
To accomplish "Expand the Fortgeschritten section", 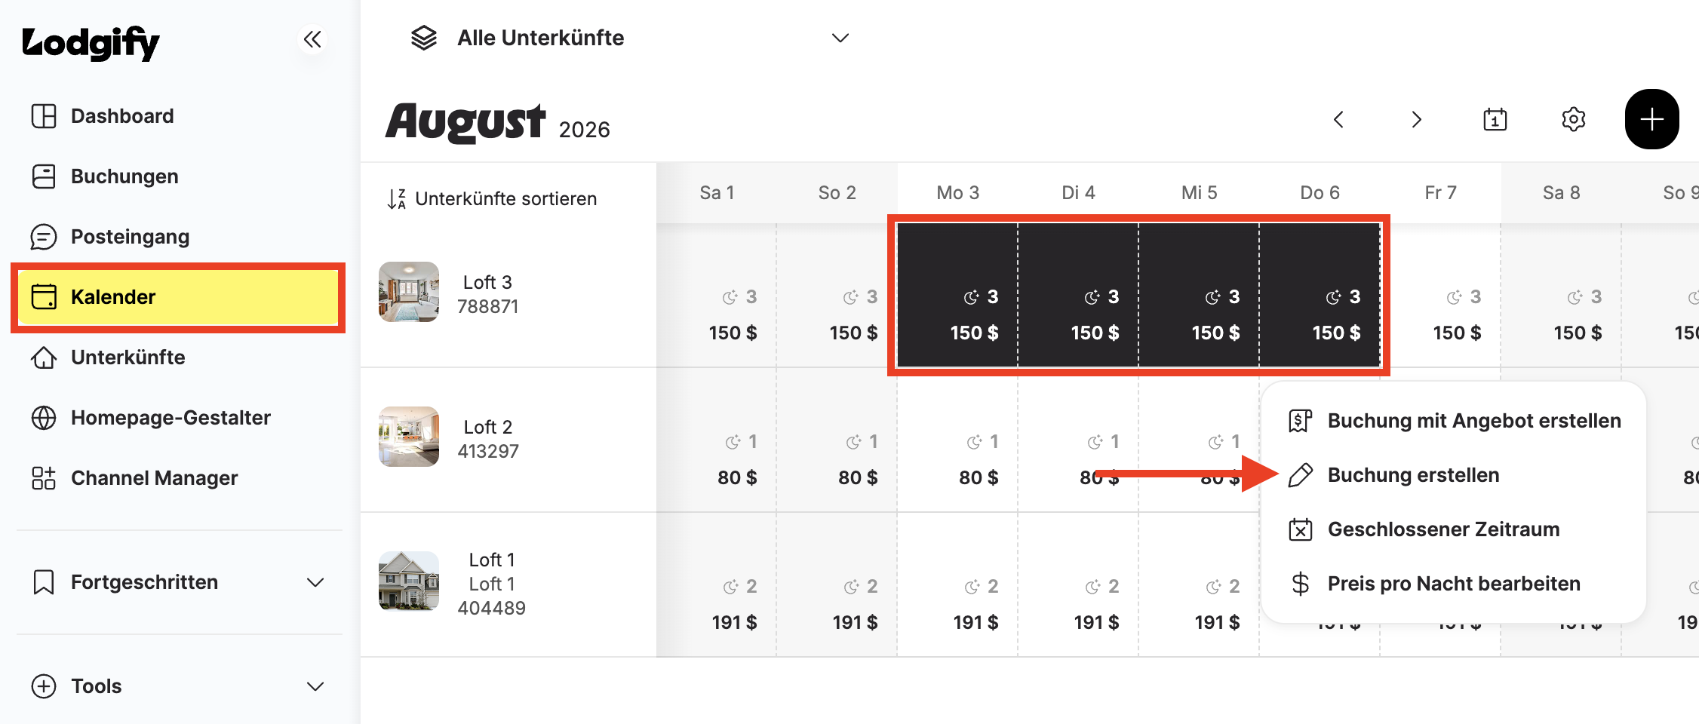I will point(178,582).
